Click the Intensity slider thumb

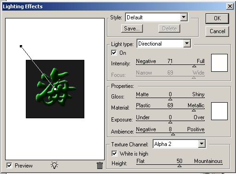194,66
